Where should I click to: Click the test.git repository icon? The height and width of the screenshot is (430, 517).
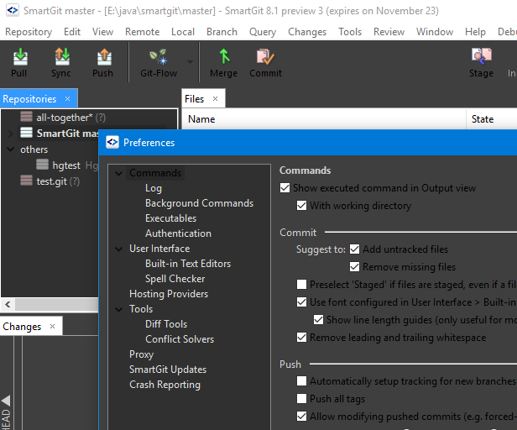click(x=26, y=181)
